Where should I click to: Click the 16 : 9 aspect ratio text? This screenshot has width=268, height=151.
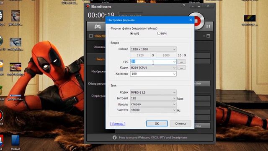[182, 55]
